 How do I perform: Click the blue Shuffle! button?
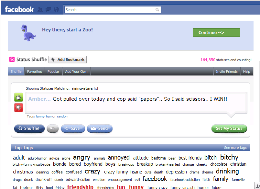[x=29, y=128]
